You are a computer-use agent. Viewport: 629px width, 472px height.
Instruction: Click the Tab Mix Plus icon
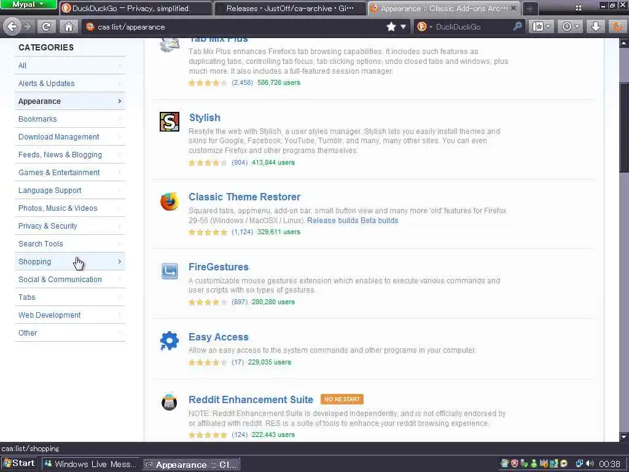[x=170, y=44]
